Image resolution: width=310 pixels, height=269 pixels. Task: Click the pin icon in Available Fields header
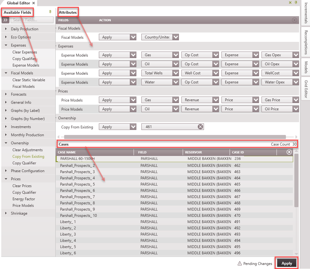[50, 12]
